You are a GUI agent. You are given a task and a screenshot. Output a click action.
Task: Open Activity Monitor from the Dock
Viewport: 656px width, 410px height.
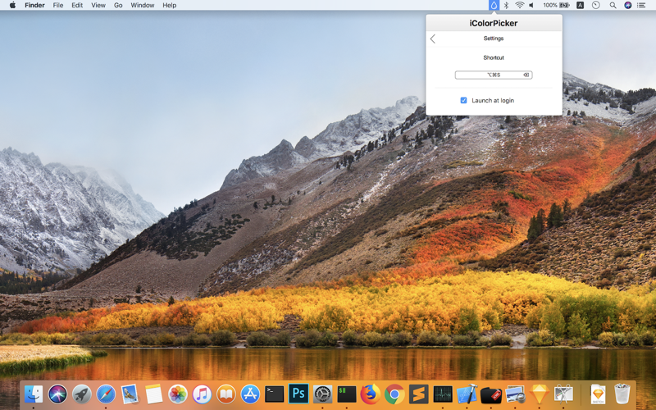[443, 394]
